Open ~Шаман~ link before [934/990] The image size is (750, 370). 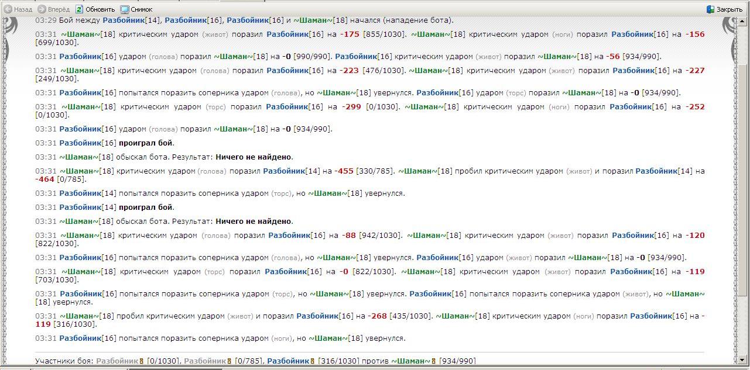pyautogui.click(x=412, y=361)
